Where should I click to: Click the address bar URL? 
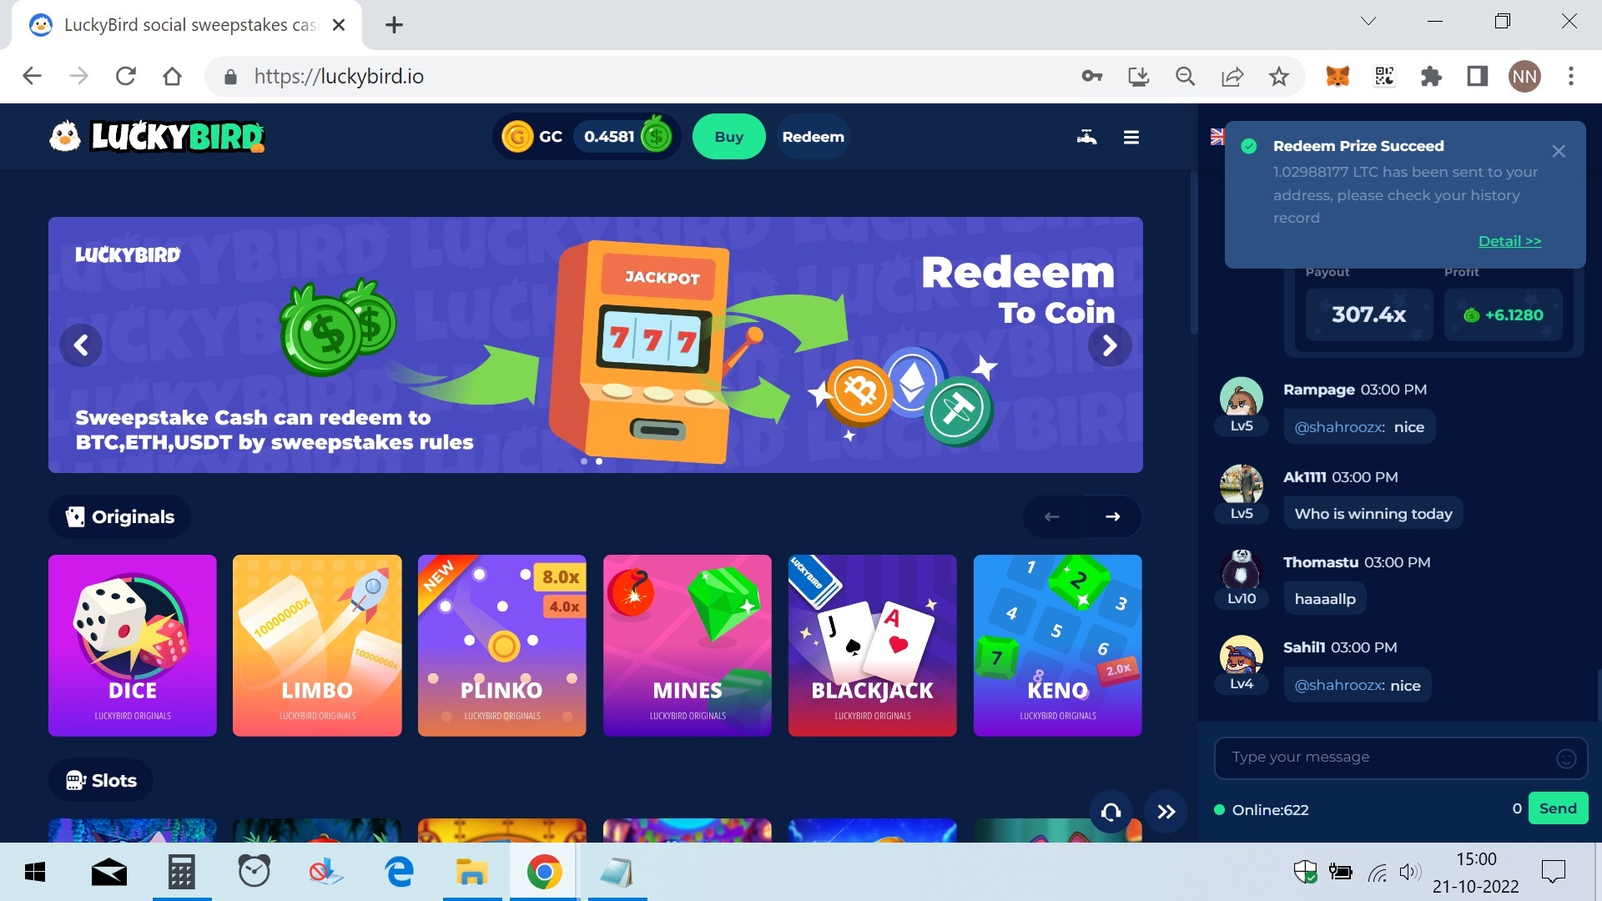coord(339,77)
